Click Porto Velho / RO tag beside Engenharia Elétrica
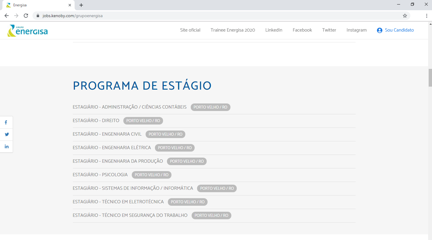The image size is (432, 240). click(x=175, y=148)
